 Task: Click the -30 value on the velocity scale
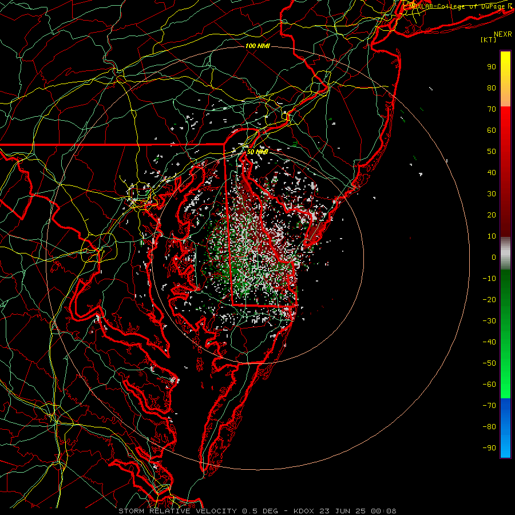(489, 321)
